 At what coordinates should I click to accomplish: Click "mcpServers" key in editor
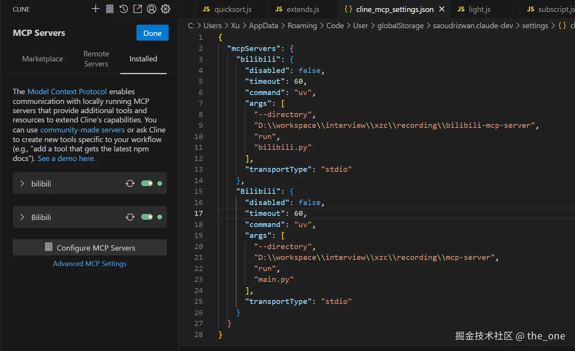(254, 48)
